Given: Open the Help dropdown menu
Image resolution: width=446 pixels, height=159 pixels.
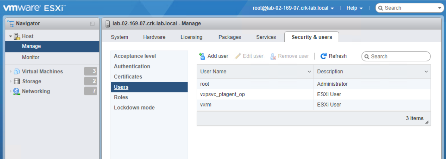Looking at the screenshot, I should (354, 8).
